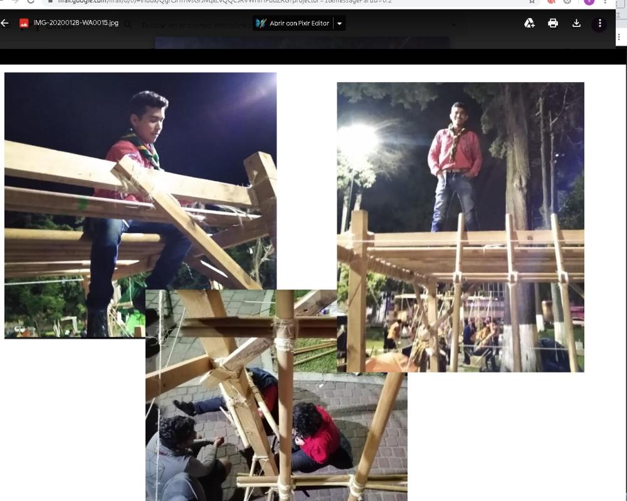Viewport: 627px width, 501px height.
Task: Print the image using the printer icon
Action: (x=553, y=23)
